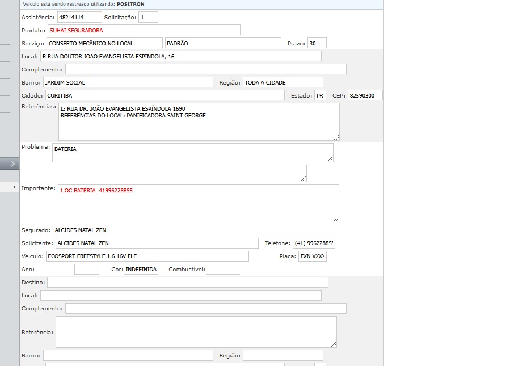The image size is (519, 366).
Task: Click the small right arrow in the sidebar
Action: tap(14, 187)
